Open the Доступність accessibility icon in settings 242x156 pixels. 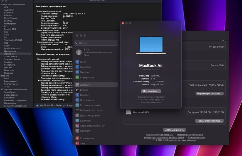click(x=77, y=100)
